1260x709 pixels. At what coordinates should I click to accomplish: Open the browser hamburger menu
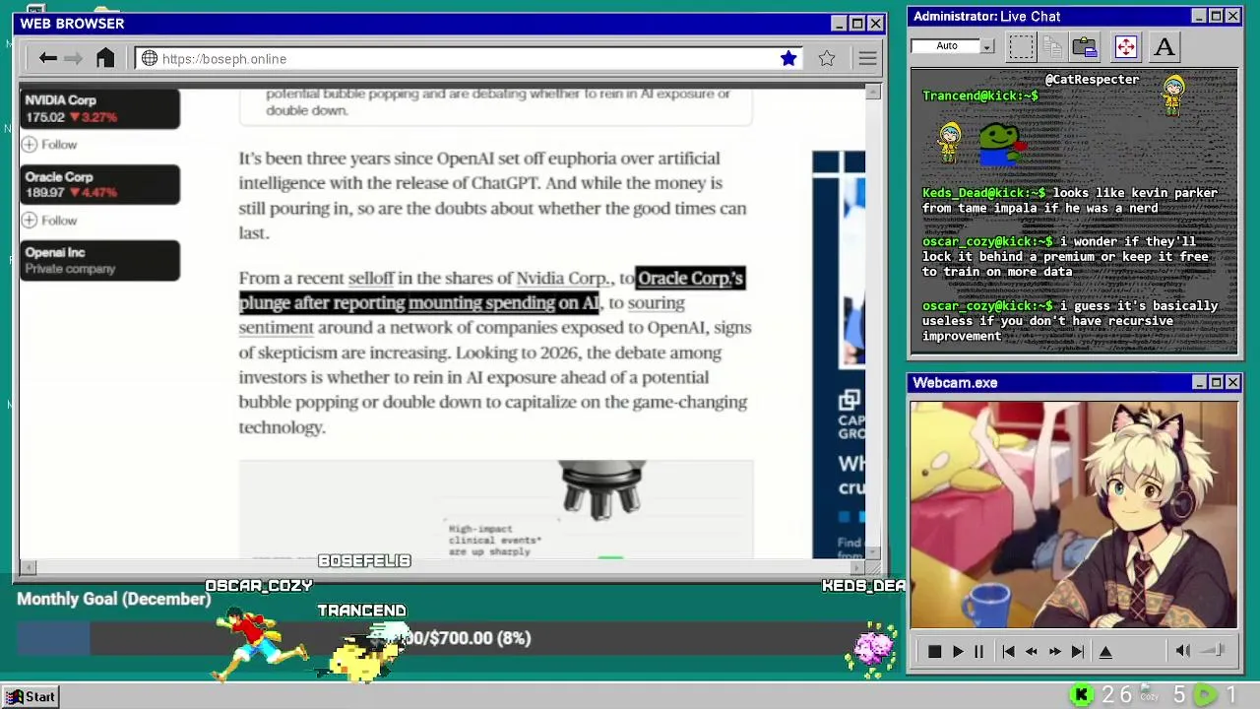[x=867, y=58]
